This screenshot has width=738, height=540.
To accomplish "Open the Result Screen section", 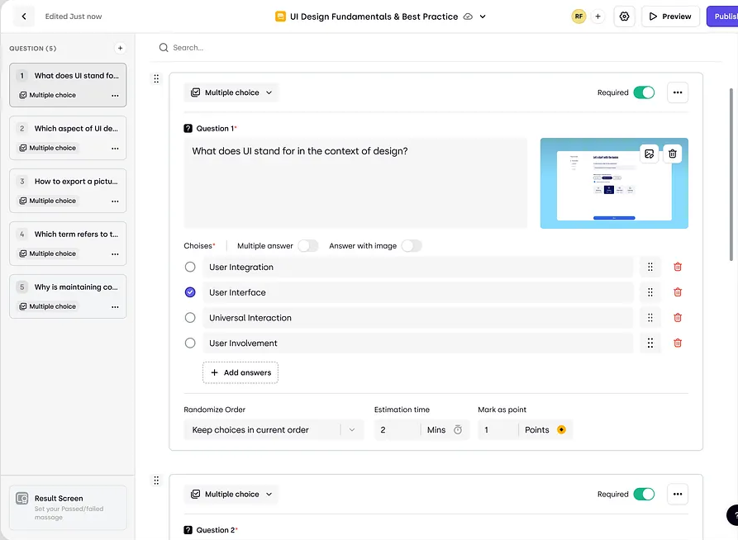I will pyautogui.click(x=68, y=506).
